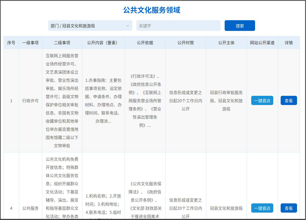Click the 公开时限 column header
Image resolution: width=306 pixels, height=220 pixels.
point(185,43)
